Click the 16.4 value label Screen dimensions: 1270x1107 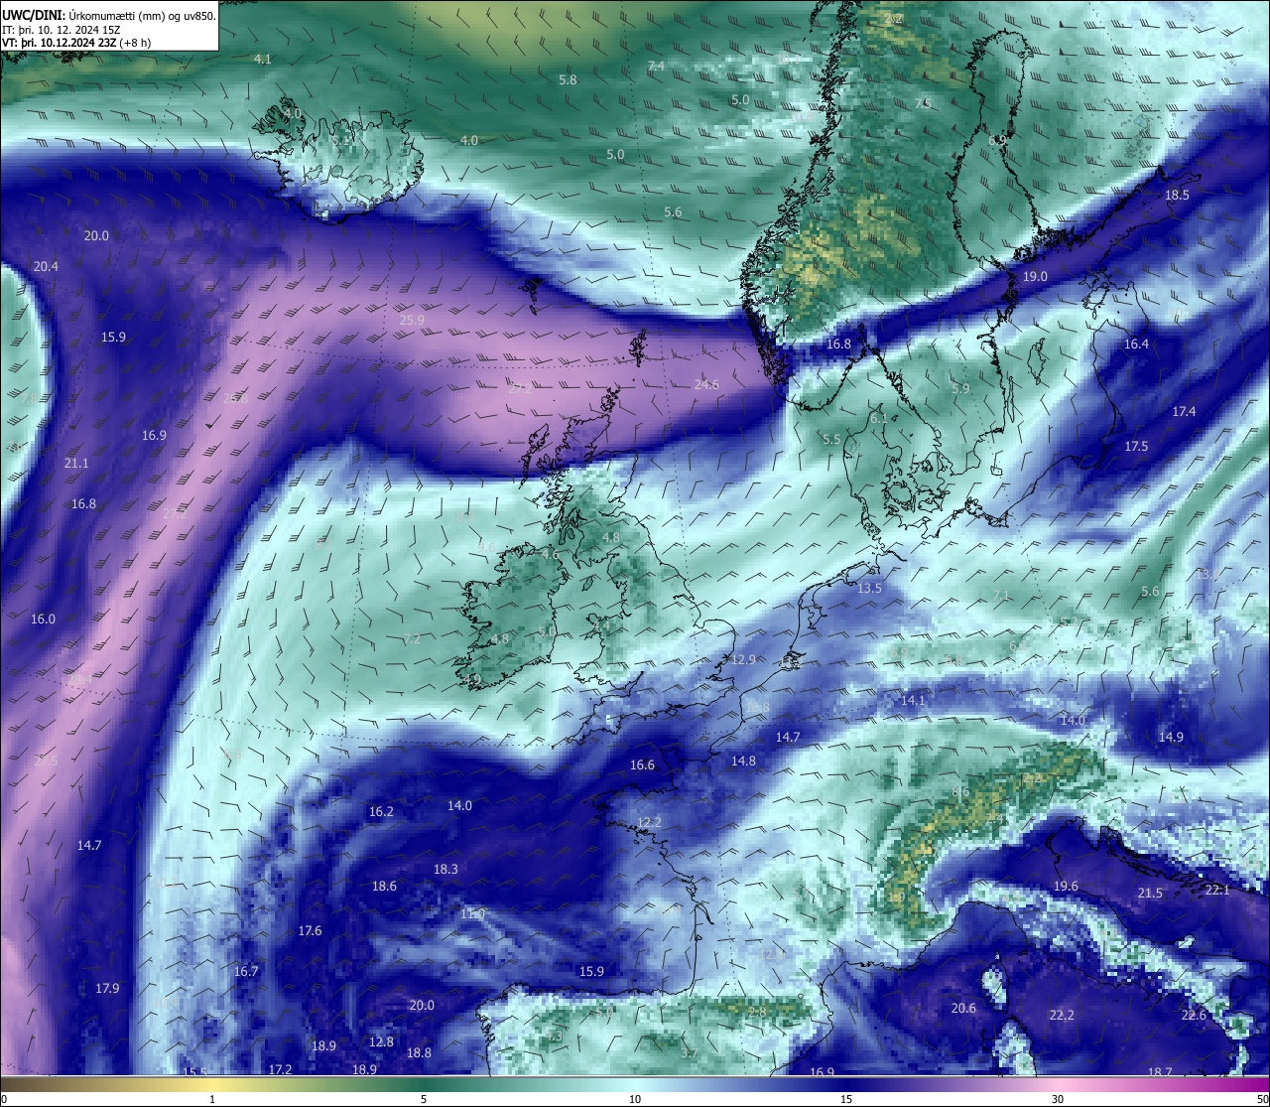(x=1136, y=344)
